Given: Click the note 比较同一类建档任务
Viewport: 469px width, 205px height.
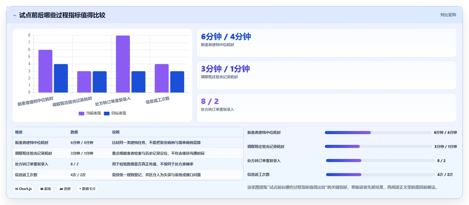Looking at the screenshot, I should click(156, 143).
